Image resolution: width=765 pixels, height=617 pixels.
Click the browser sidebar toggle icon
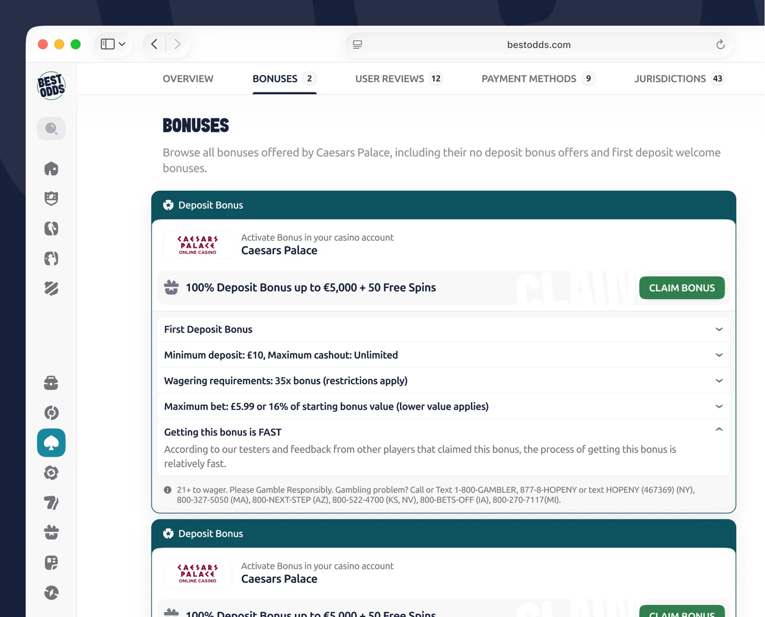[107, 44]
